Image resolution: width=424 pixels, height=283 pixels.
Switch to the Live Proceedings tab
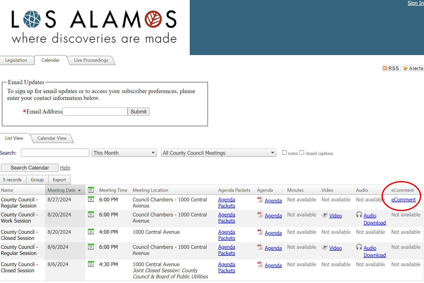91,60
